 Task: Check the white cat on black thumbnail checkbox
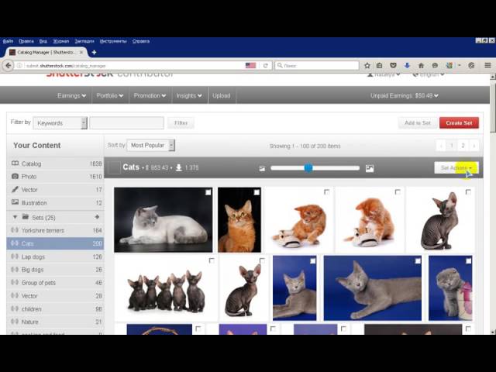pos(208,192)
